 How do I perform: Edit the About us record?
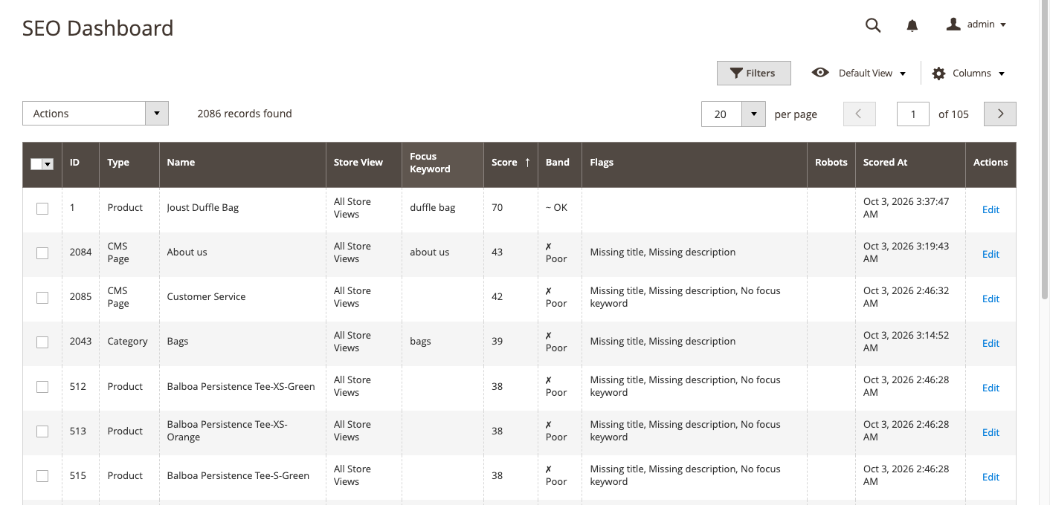click(x=991, y=254)
